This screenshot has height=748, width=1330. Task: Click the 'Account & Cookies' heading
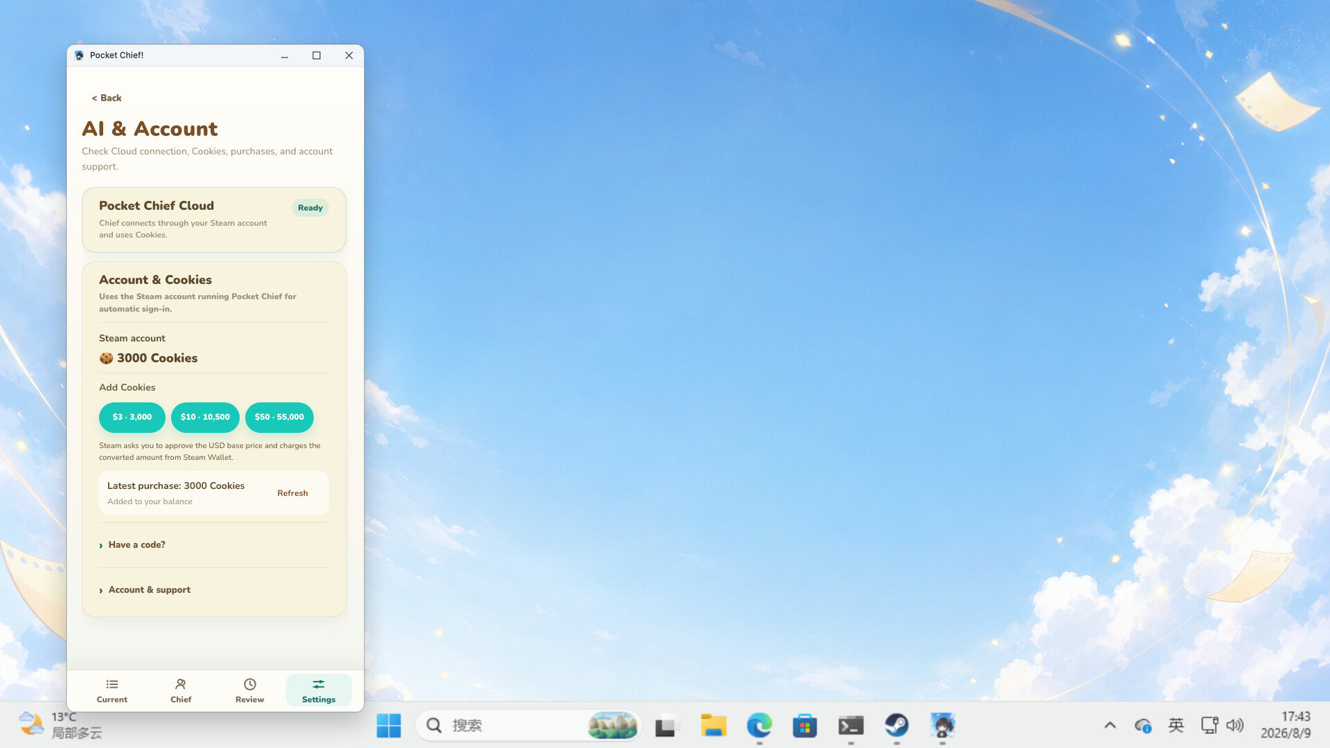point(155,280)
